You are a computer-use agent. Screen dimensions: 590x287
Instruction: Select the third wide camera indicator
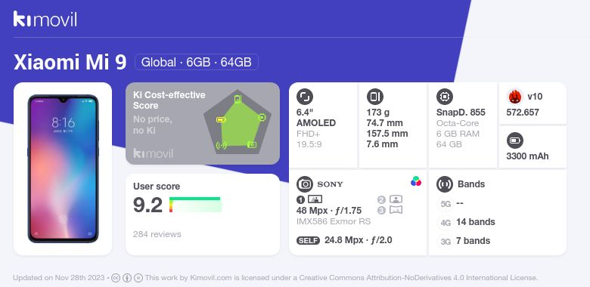390,210
